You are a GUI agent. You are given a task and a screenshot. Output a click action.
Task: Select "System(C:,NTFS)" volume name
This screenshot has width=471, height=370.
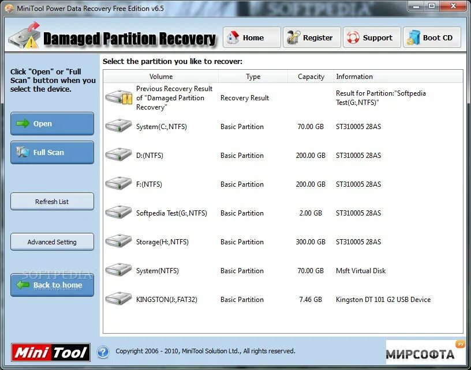pyautogui.click(x=161, y=127)
